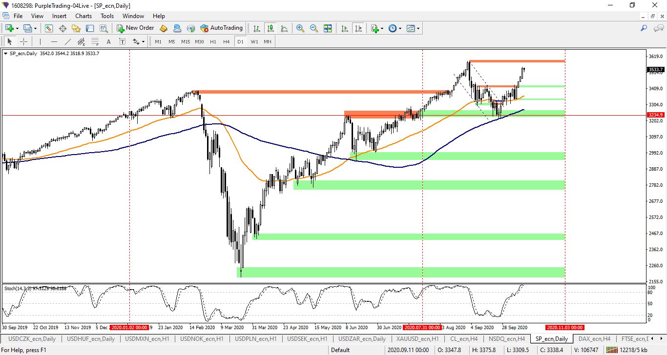
Task: Open the Charts menu
Action: coord(83,16)
